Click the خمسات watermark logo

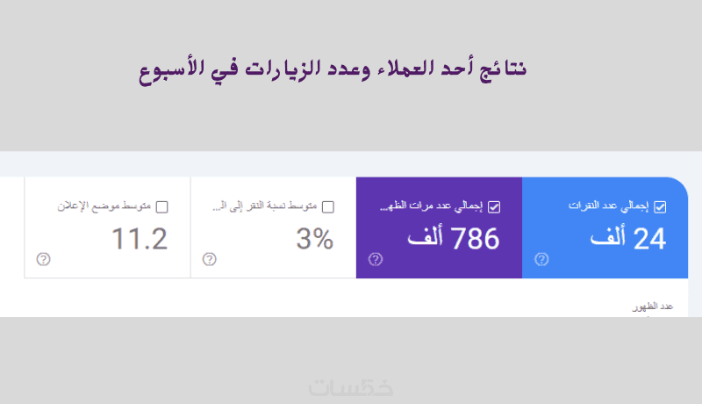click(x=351, y=387)
